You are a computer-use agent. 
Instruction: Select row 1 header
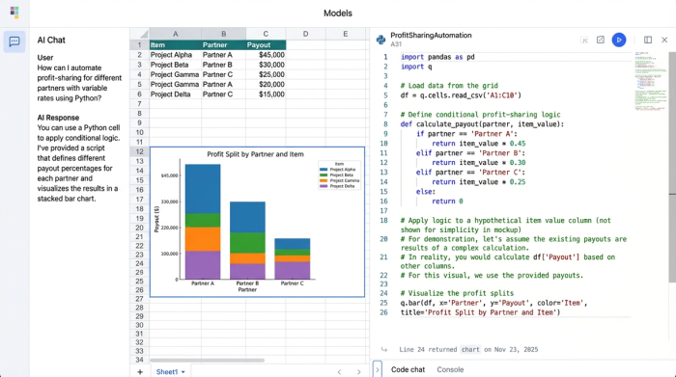[x=140, y=44]
